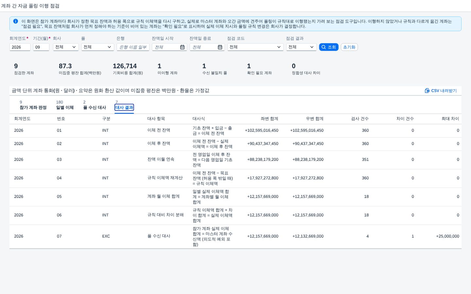Open the 잔액일 시작 calendar picker icon
471x294 pixels.
[182, 47]
